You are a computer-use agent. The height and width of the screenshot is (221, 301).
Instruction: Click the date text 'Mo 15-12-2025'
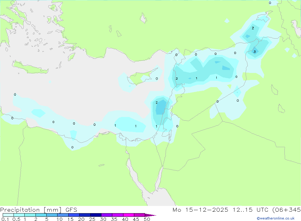[200, 210]
